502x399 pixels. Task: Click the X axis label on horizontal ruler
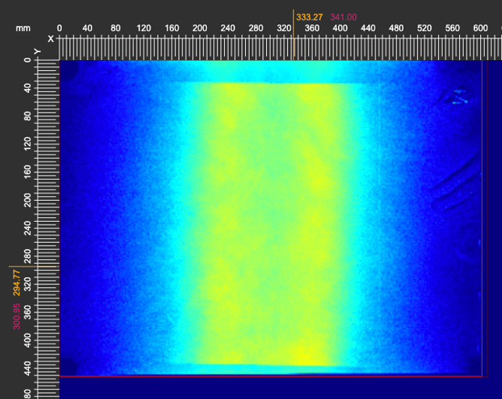click(52, 38)
